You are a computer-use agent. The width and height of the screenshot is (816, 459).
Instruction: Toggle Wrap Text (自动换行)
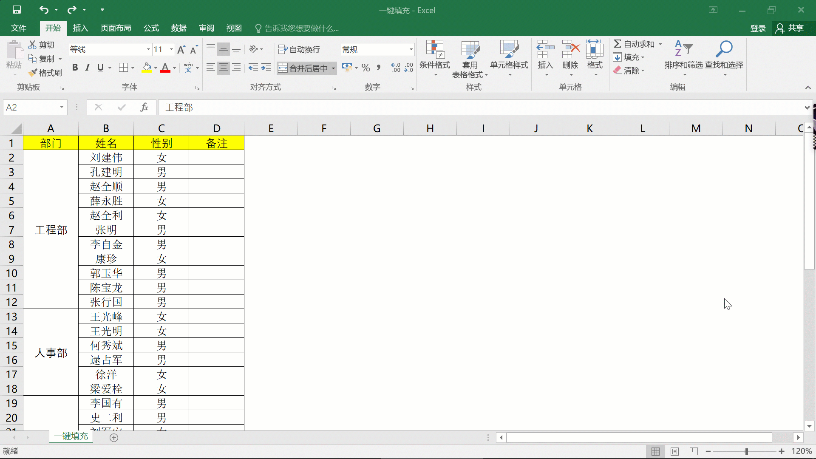pyautogui.click(x=299, y=50)
